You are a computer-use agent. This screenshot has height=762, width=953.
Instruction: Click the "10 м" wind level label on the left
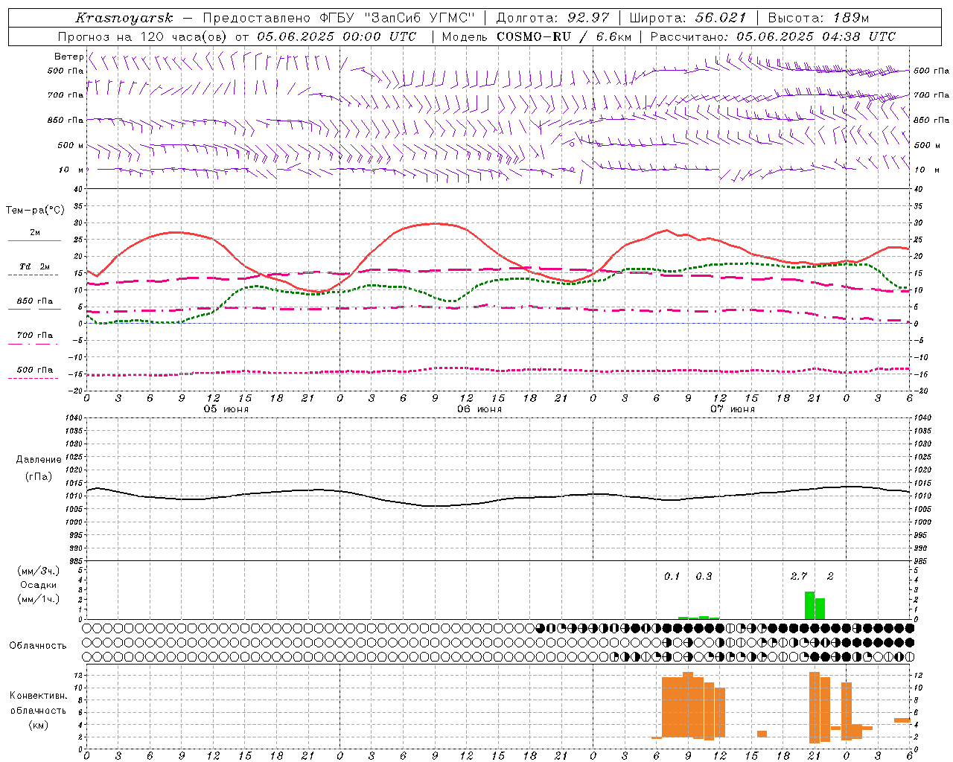point(71,170)
